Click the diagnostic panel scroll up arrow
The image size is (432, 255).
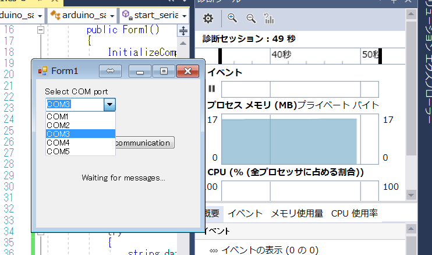pos(411,14)
